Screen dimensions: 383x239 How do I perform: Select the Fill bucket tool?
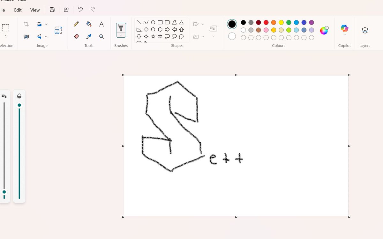[x=89, y=24]
